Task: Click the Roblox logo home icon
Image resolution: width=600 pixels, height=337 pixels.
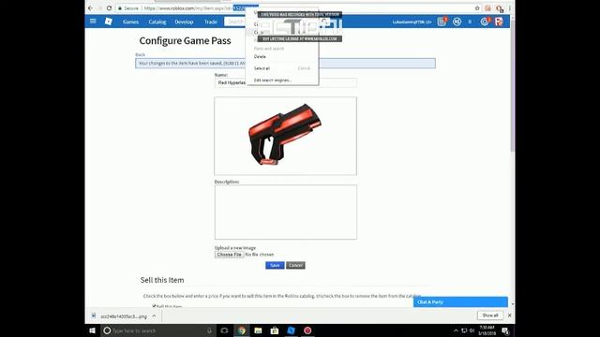Action: click(x=109, y=22)
